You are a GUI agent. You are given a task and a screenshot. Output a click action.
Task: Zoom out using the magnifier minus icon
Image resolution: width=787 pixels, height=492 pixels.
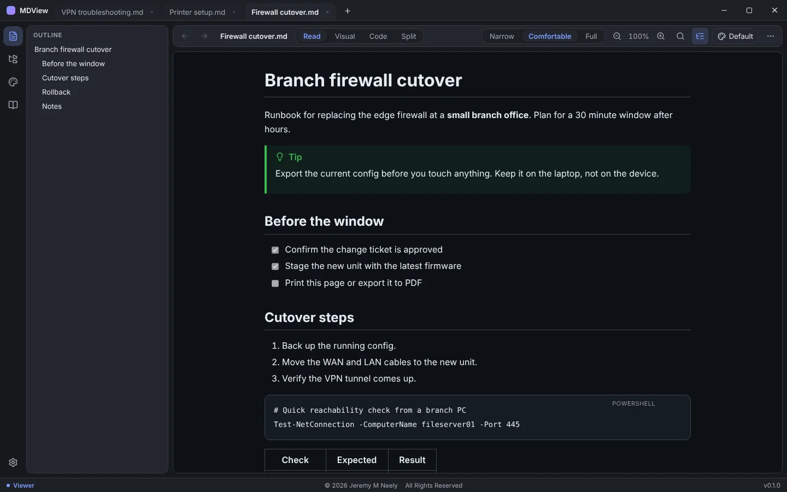617,36
